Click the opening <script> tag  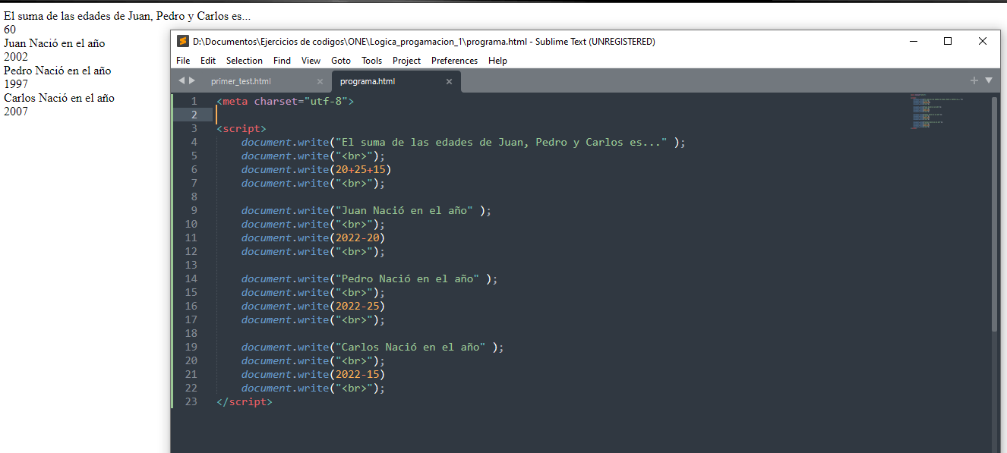pos(241,128)
